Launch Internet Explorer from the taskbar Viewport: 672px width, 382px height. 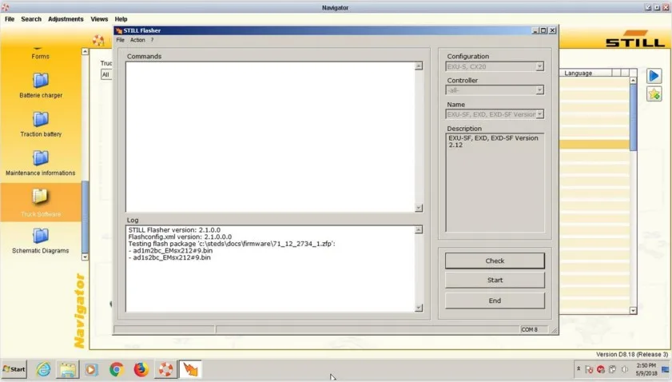coord(43,369)
